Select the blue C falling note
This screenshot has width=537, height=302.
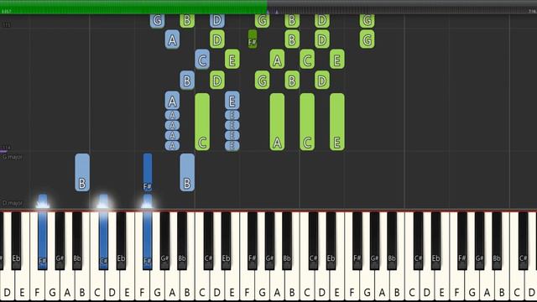click(x=202, y=60)
